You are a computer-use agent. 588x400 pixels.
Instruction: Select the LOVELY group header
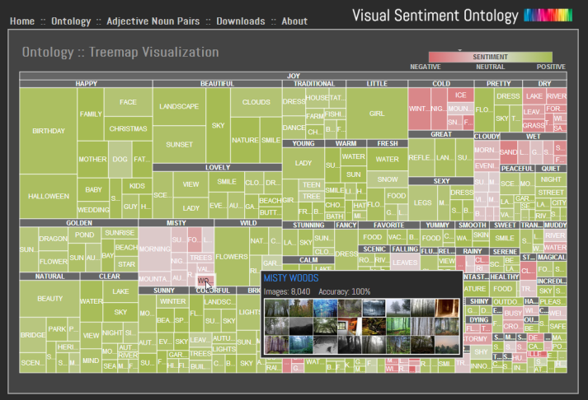[218, 167]
